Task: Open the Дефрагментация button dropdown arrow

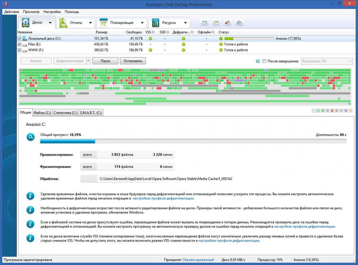Action: (x=88, y=61)
